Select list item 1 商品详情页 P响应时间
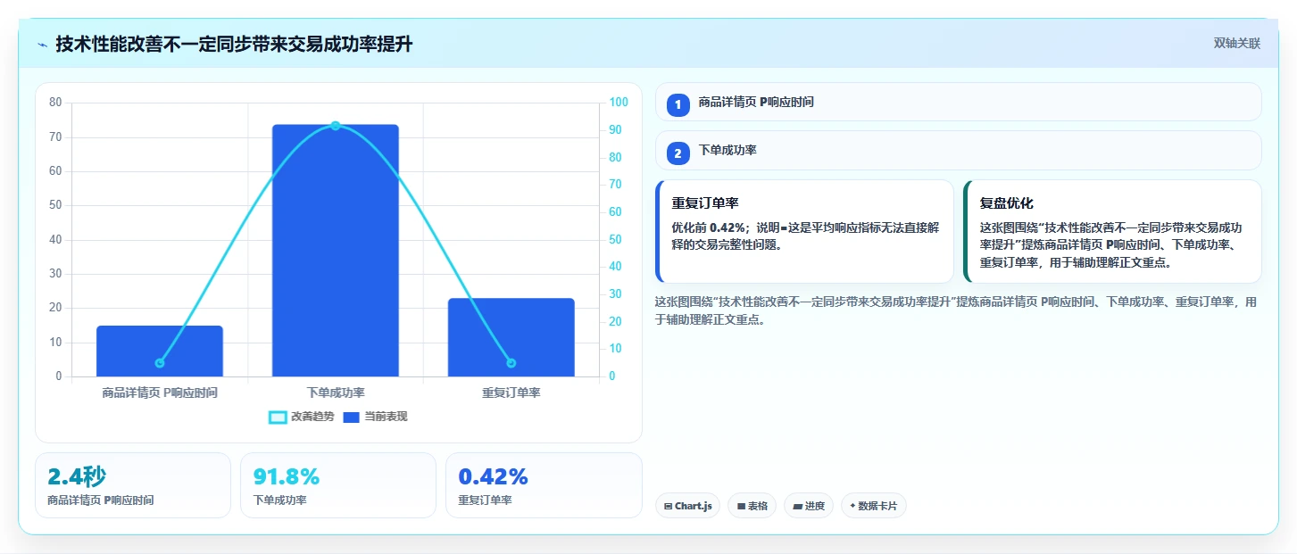Image resolution: width=1297 pixels, height=554 pixels. (x=958, y=102)
